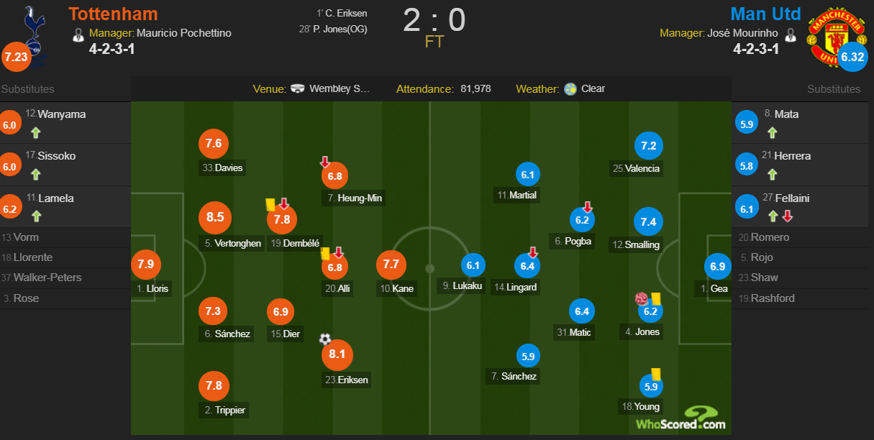Click the stadium venue icon
874x440 pixels.
pos(298,89)
